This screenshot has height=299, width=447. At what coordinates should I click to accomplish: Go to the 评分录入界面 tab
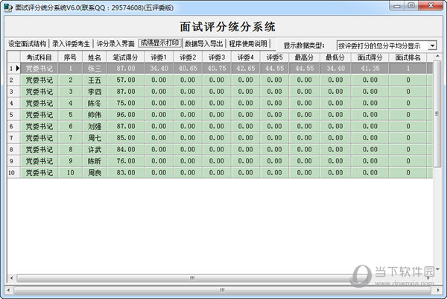click(x=115, y=44)
